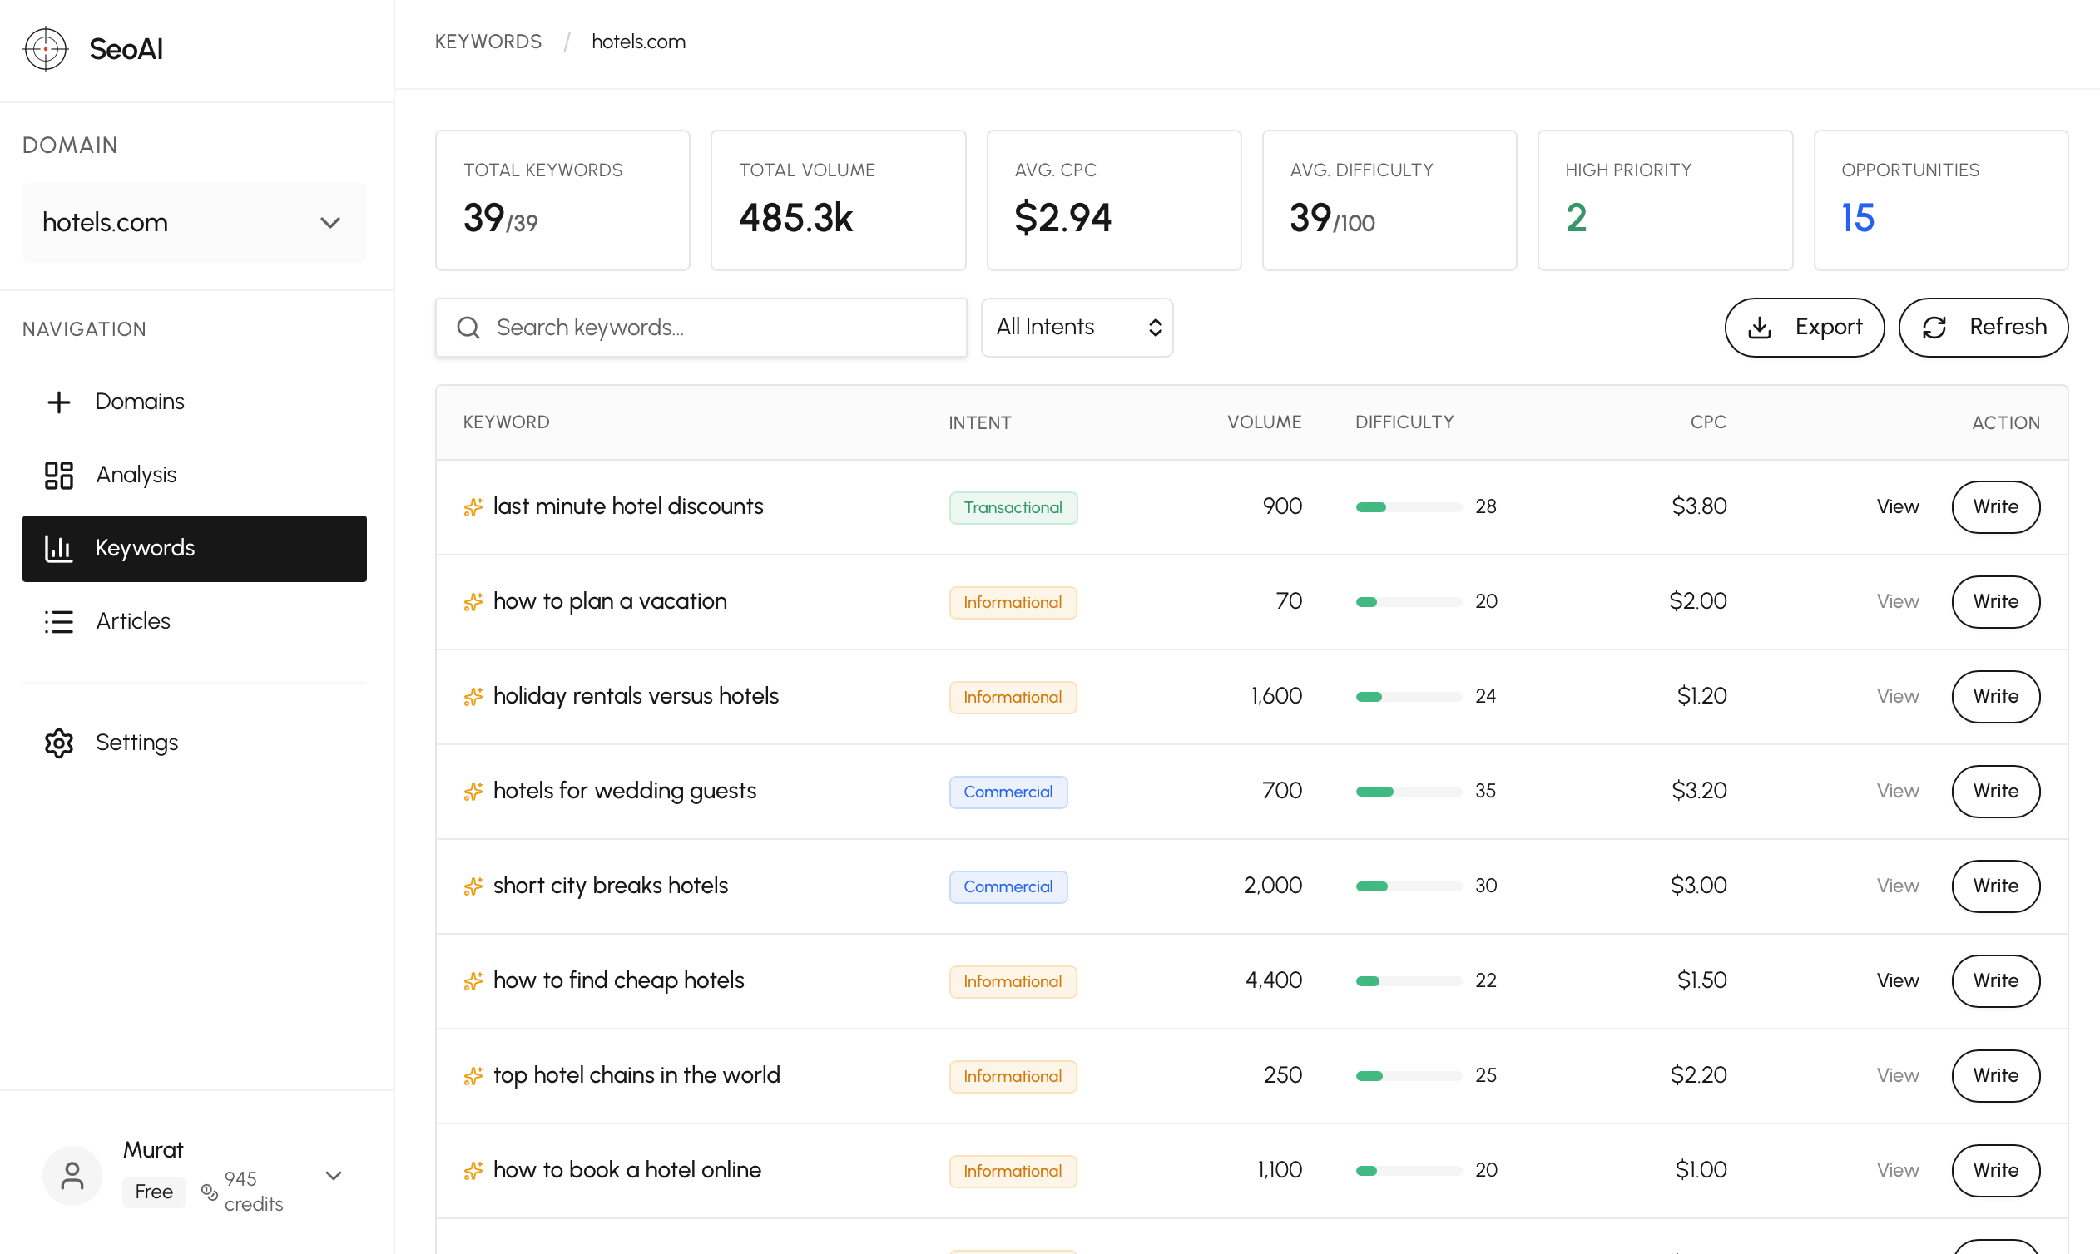Viewport: 2100px width, 1254px height.
Task: Click the difficulty progress bar for 'how to find cheap hotels'
Action: tap(1408, 981)
